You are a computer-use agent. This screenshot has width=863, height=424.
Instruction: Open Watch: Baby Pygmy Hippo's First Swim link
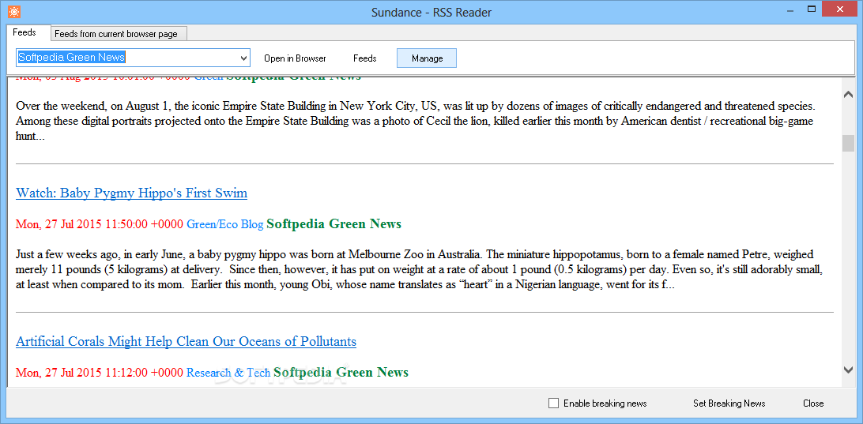131,193
